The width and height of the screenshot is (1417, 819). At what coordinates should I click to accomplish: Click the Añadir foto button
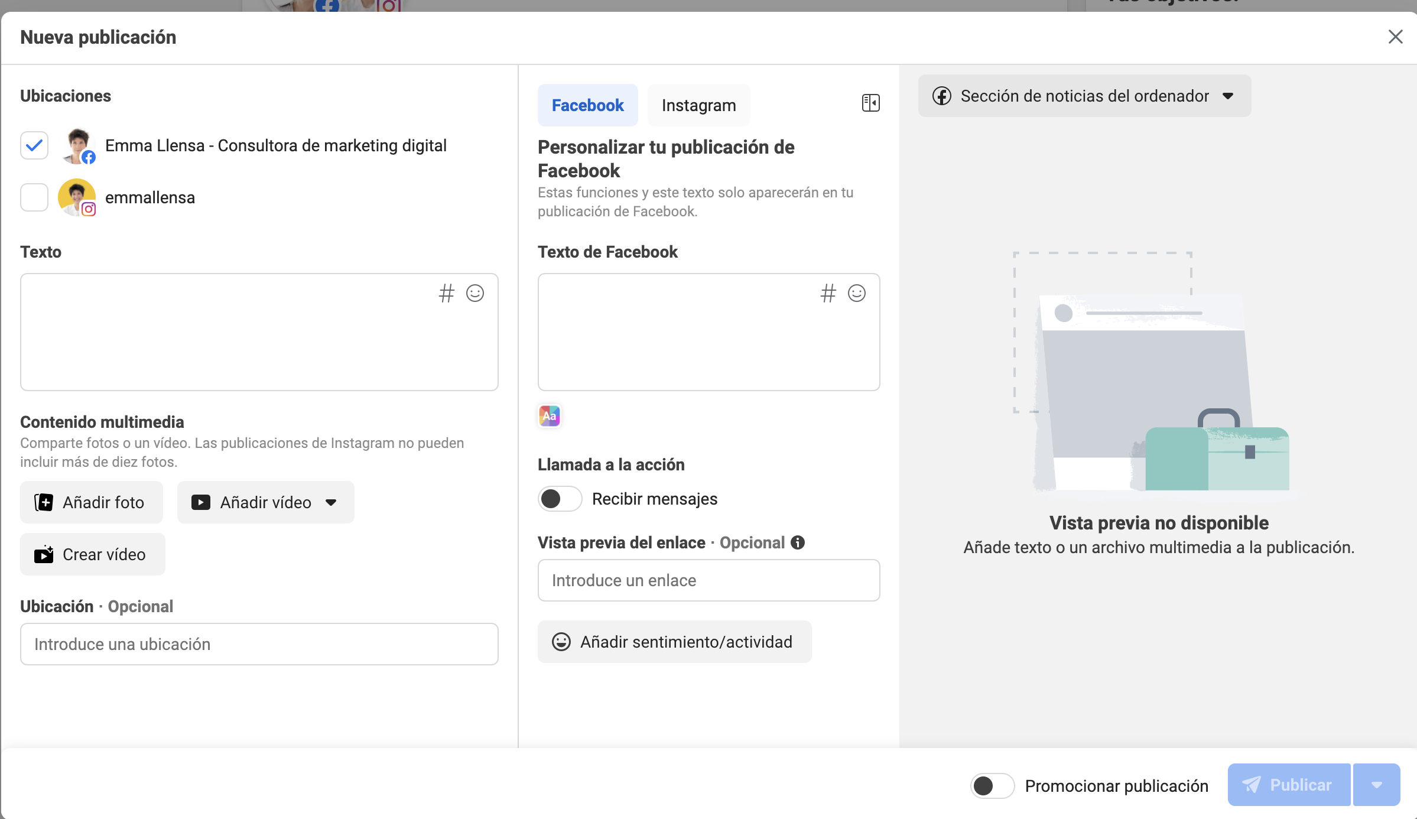[92, 502]
